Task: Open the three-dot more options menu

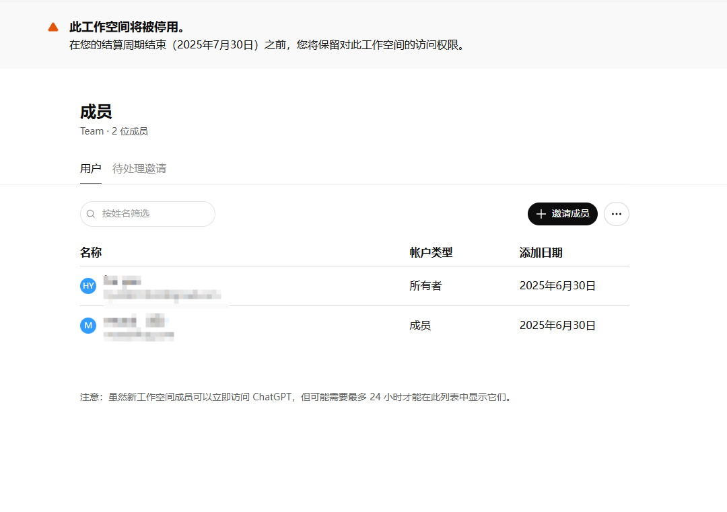Action: coord(616,213)
